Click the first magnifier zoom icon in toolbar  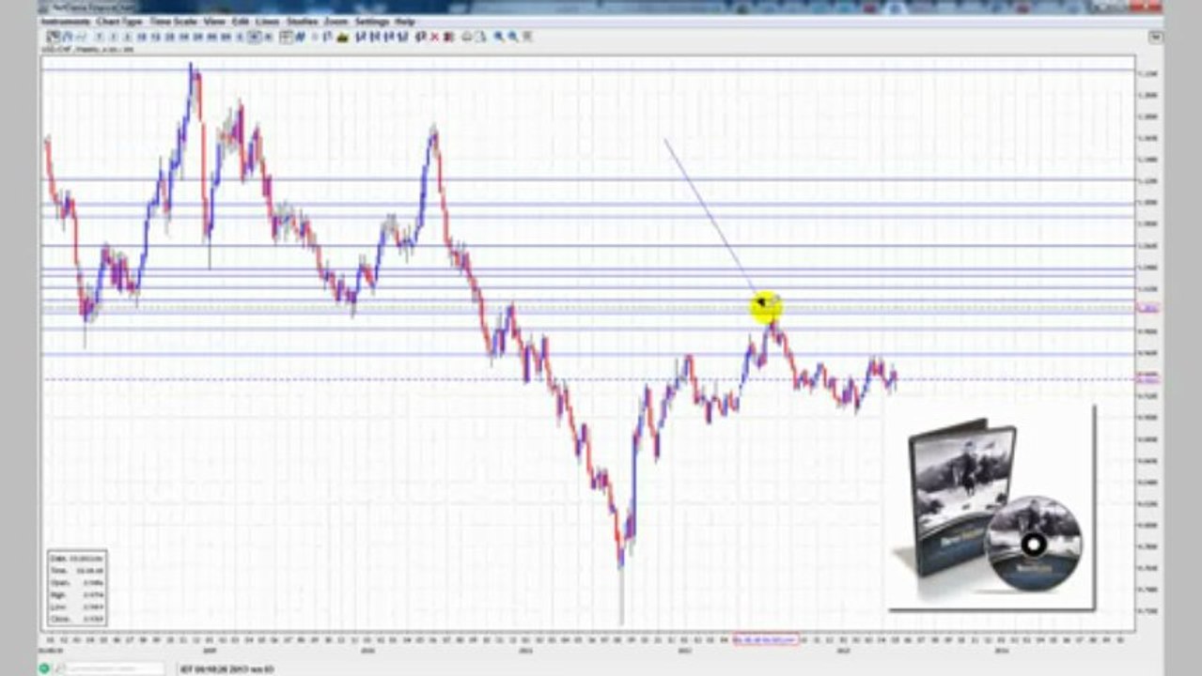point(499,37)
